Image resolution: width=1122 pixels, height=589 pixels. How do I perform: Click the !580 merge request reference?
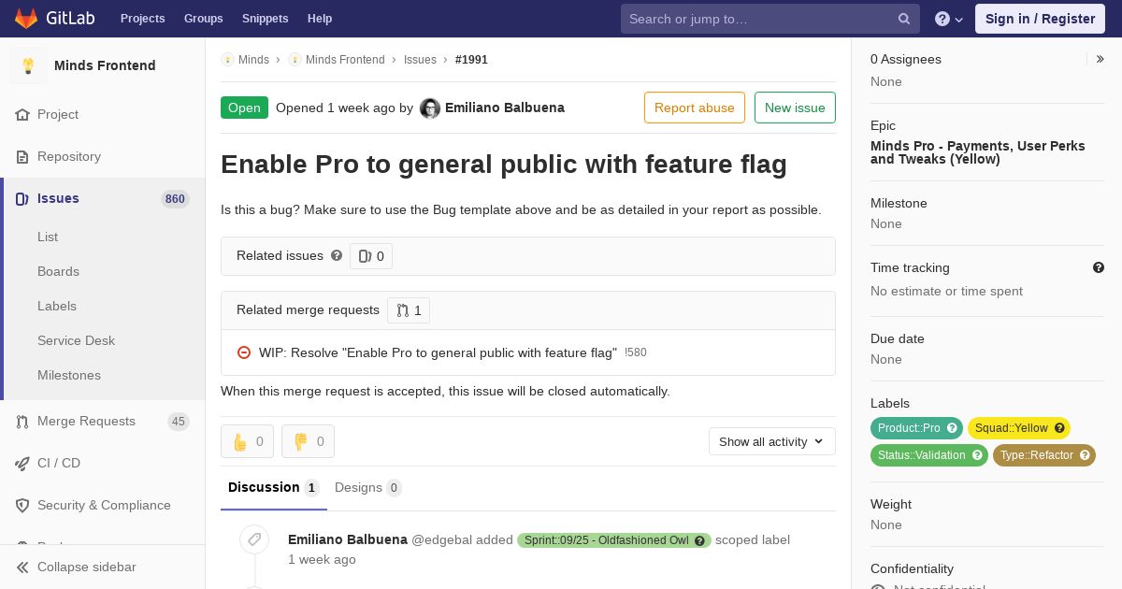(x=636, y=352)
